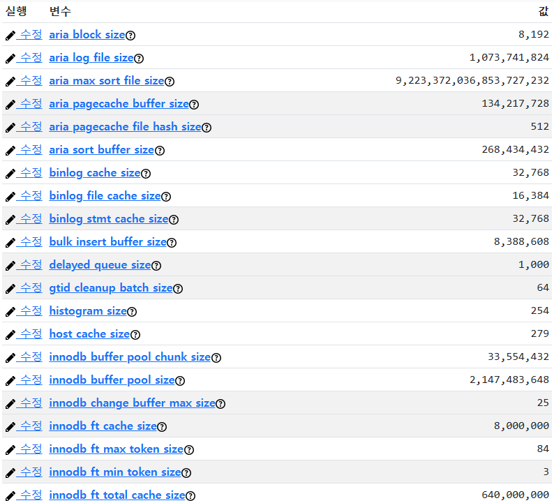This screenshot has width=554, height=503.
Task: Click 수정 for innodb ft min token size
Action: click(x=24, y=472)
